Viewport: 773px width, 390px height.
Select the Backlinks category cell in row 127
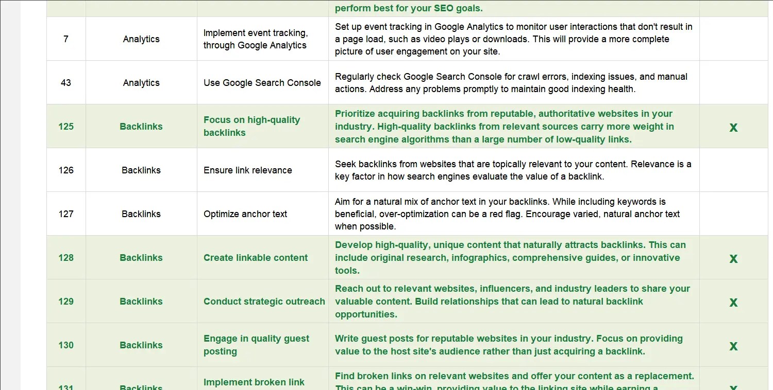pyautogui.click(x=141, y=214)
